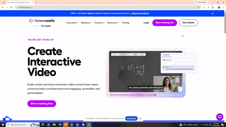
Task: Click header 'Start creating free' button
Action: pos(165,23)
